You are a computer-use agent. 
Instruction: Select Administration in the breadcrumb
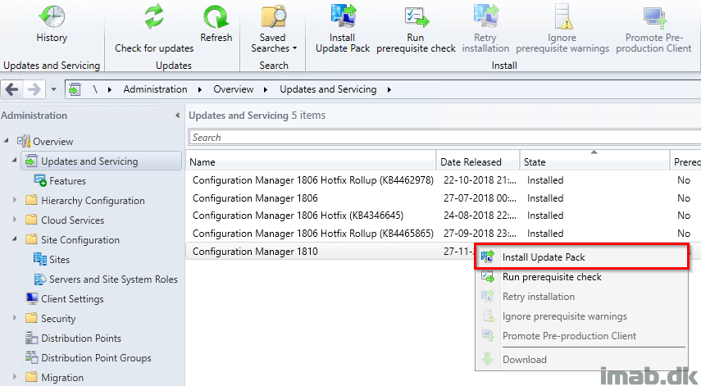click(155, 89)
